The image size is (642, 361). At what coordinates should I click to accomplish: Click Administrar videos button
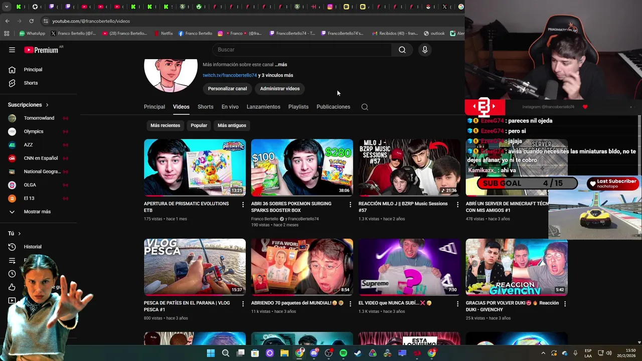[x=280, y=89]
